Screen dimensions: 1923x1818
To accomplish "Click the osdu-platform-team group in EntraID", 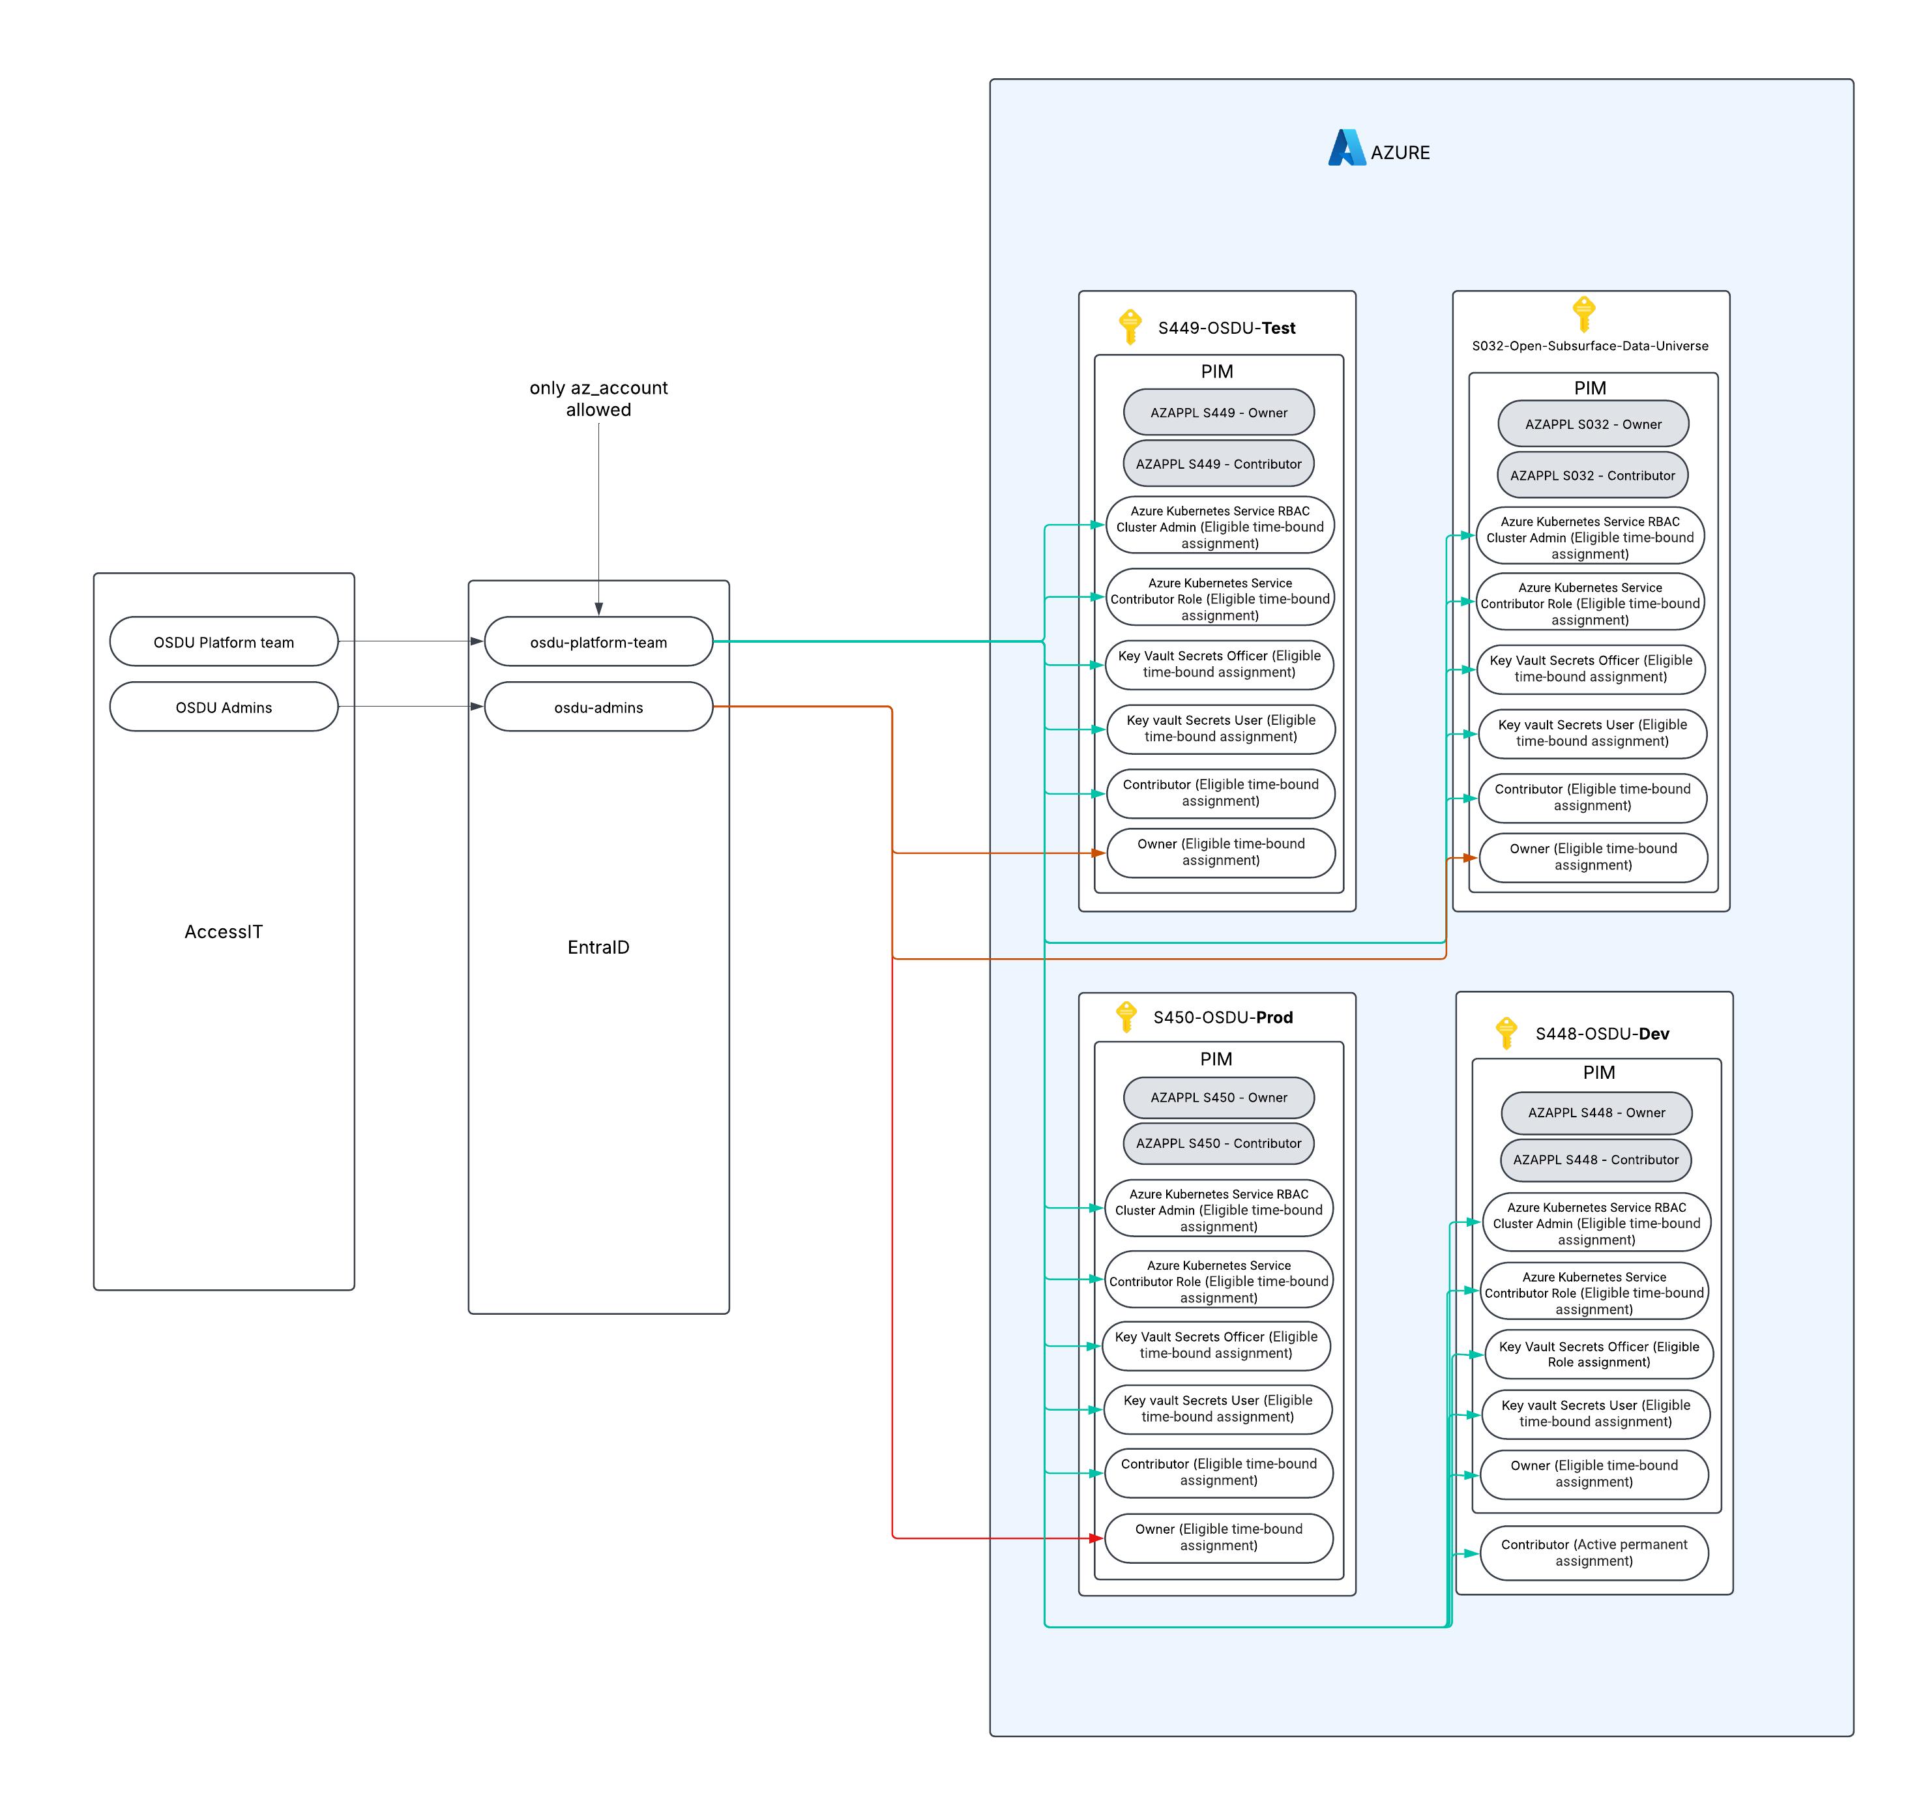I will tap(599, 641).
